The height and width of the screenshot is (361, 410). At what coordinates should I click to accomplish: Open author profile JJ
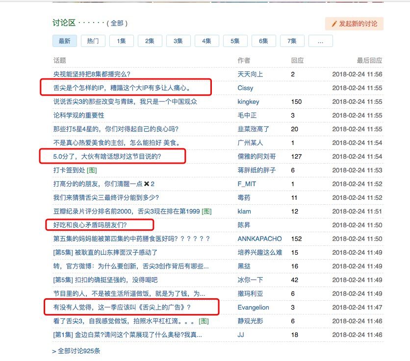coord(241,335)
